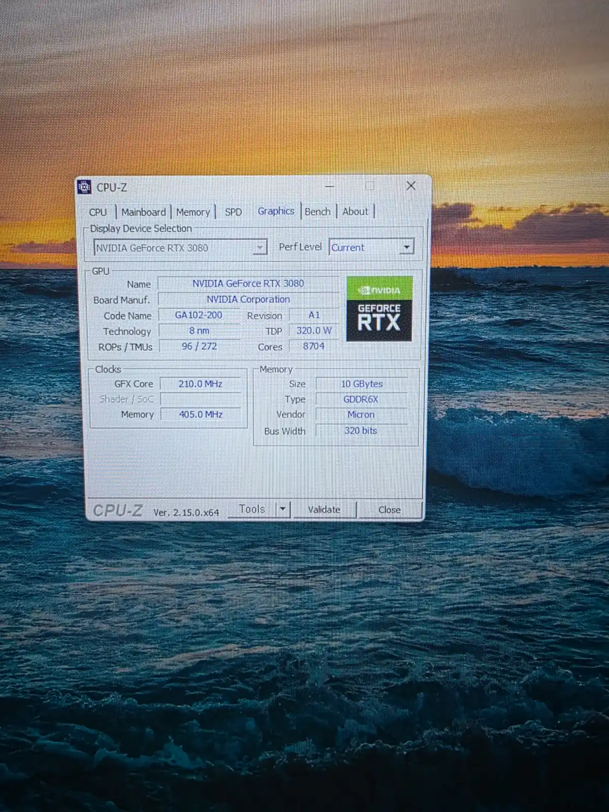The height and width of the screenshot is (812, 609).
Task: Click the CPU-Z app icon in title bar
Action: 84,187
